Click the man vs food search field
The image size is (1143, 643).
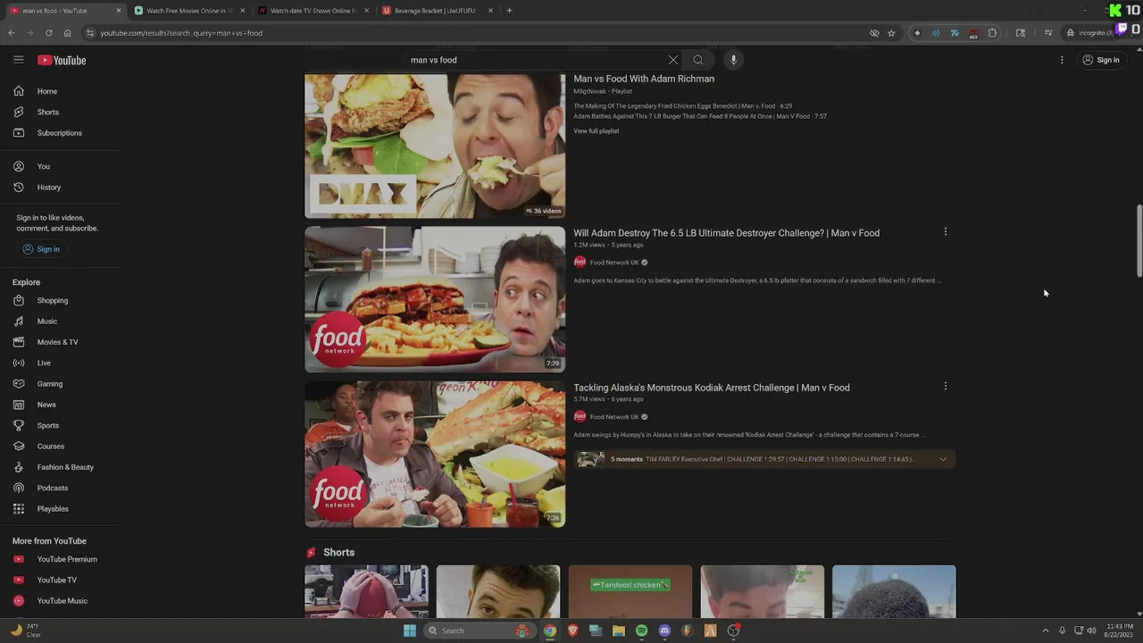(536, 60)
